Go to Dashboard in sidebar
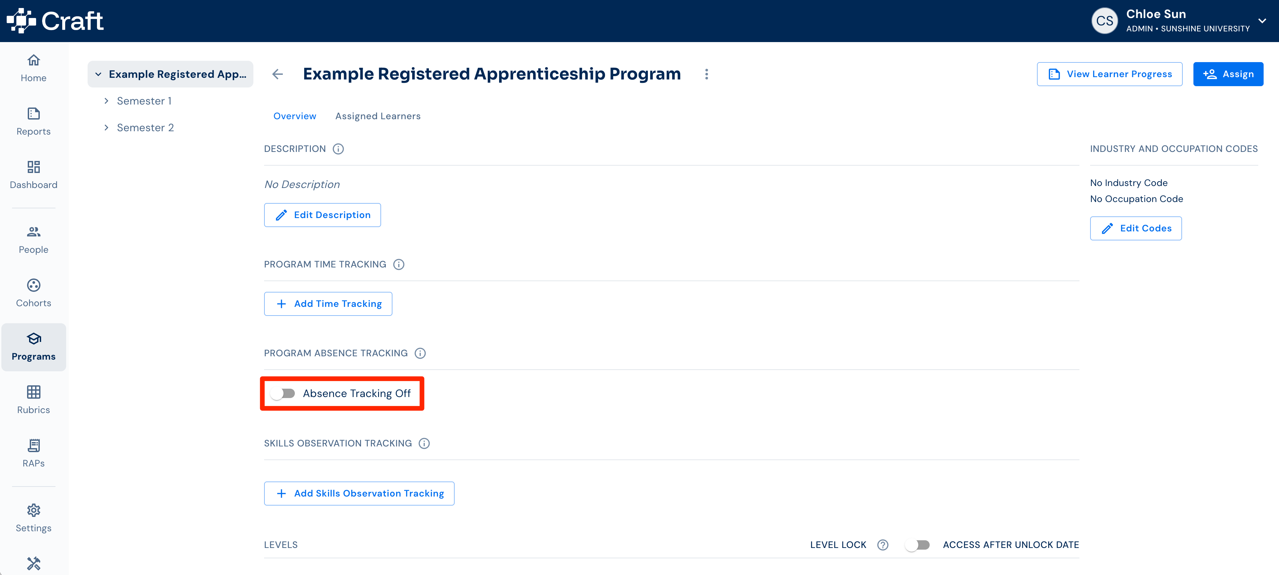Image resolution: width=1279 pixels, height=575 pixels. (33, 175)
